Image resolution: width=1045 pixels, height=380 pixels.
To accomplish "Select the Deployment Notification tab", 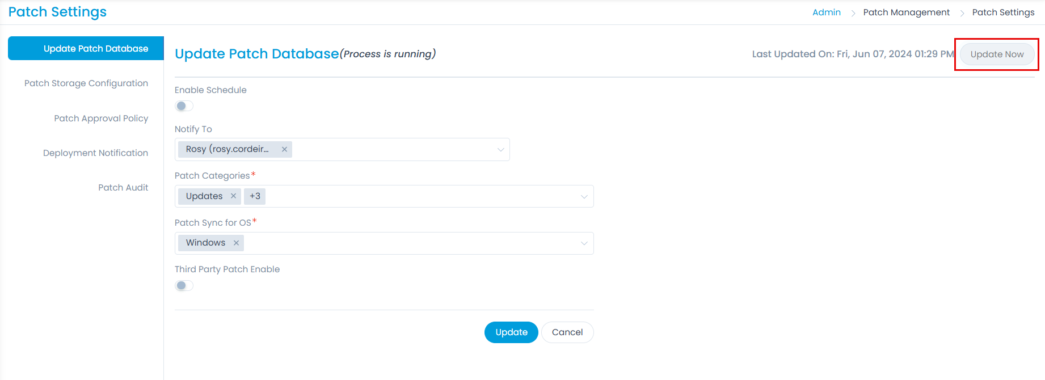I will point(95,153).
